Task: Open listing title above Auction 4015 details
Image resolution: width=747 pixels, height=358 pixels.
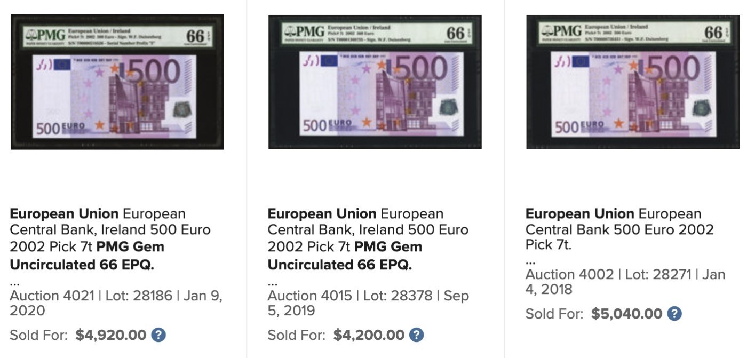Action: 368,239
